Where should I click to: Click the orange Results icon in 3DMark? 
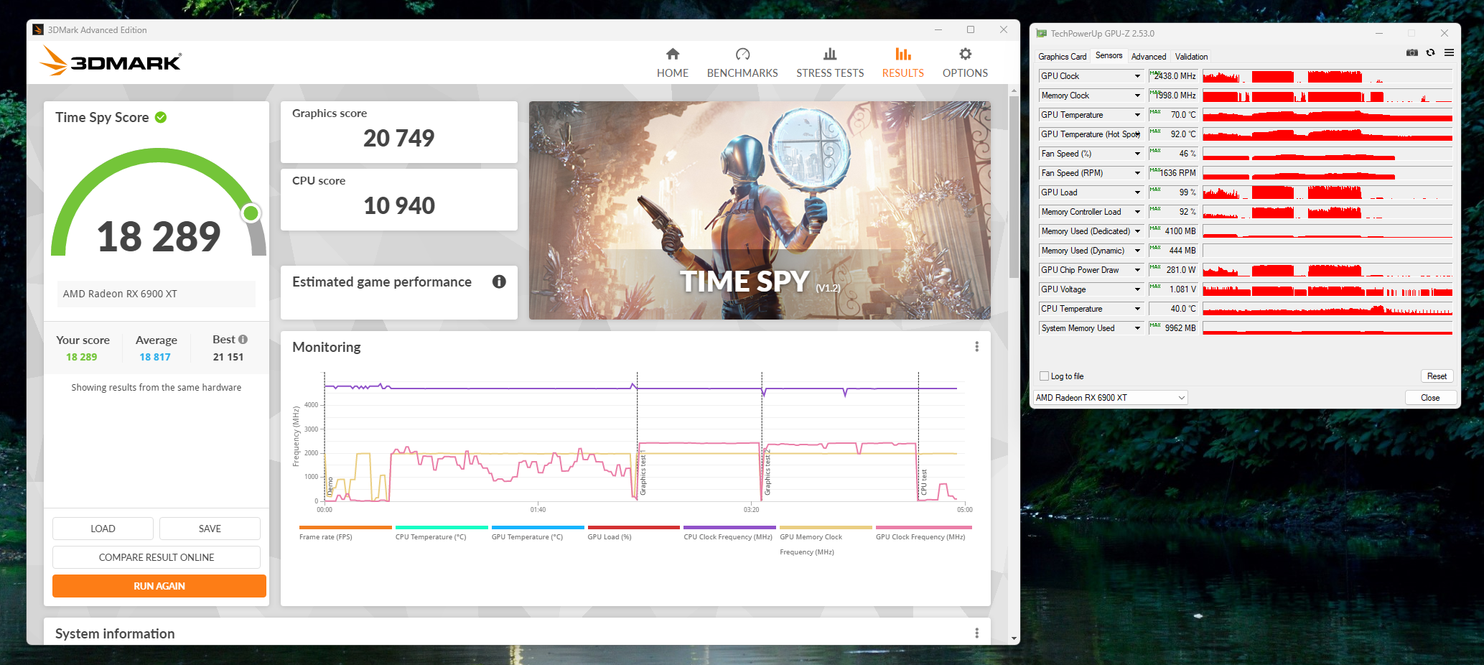pos(903,54)
